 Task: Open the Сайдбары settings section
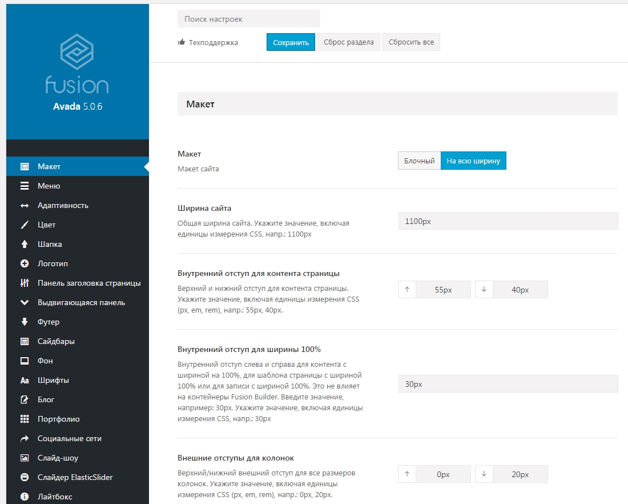(78, 341)
